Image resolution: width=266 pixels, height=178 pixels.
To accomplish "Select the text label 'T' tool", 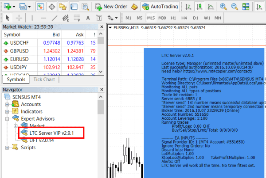I will point(99,18).
